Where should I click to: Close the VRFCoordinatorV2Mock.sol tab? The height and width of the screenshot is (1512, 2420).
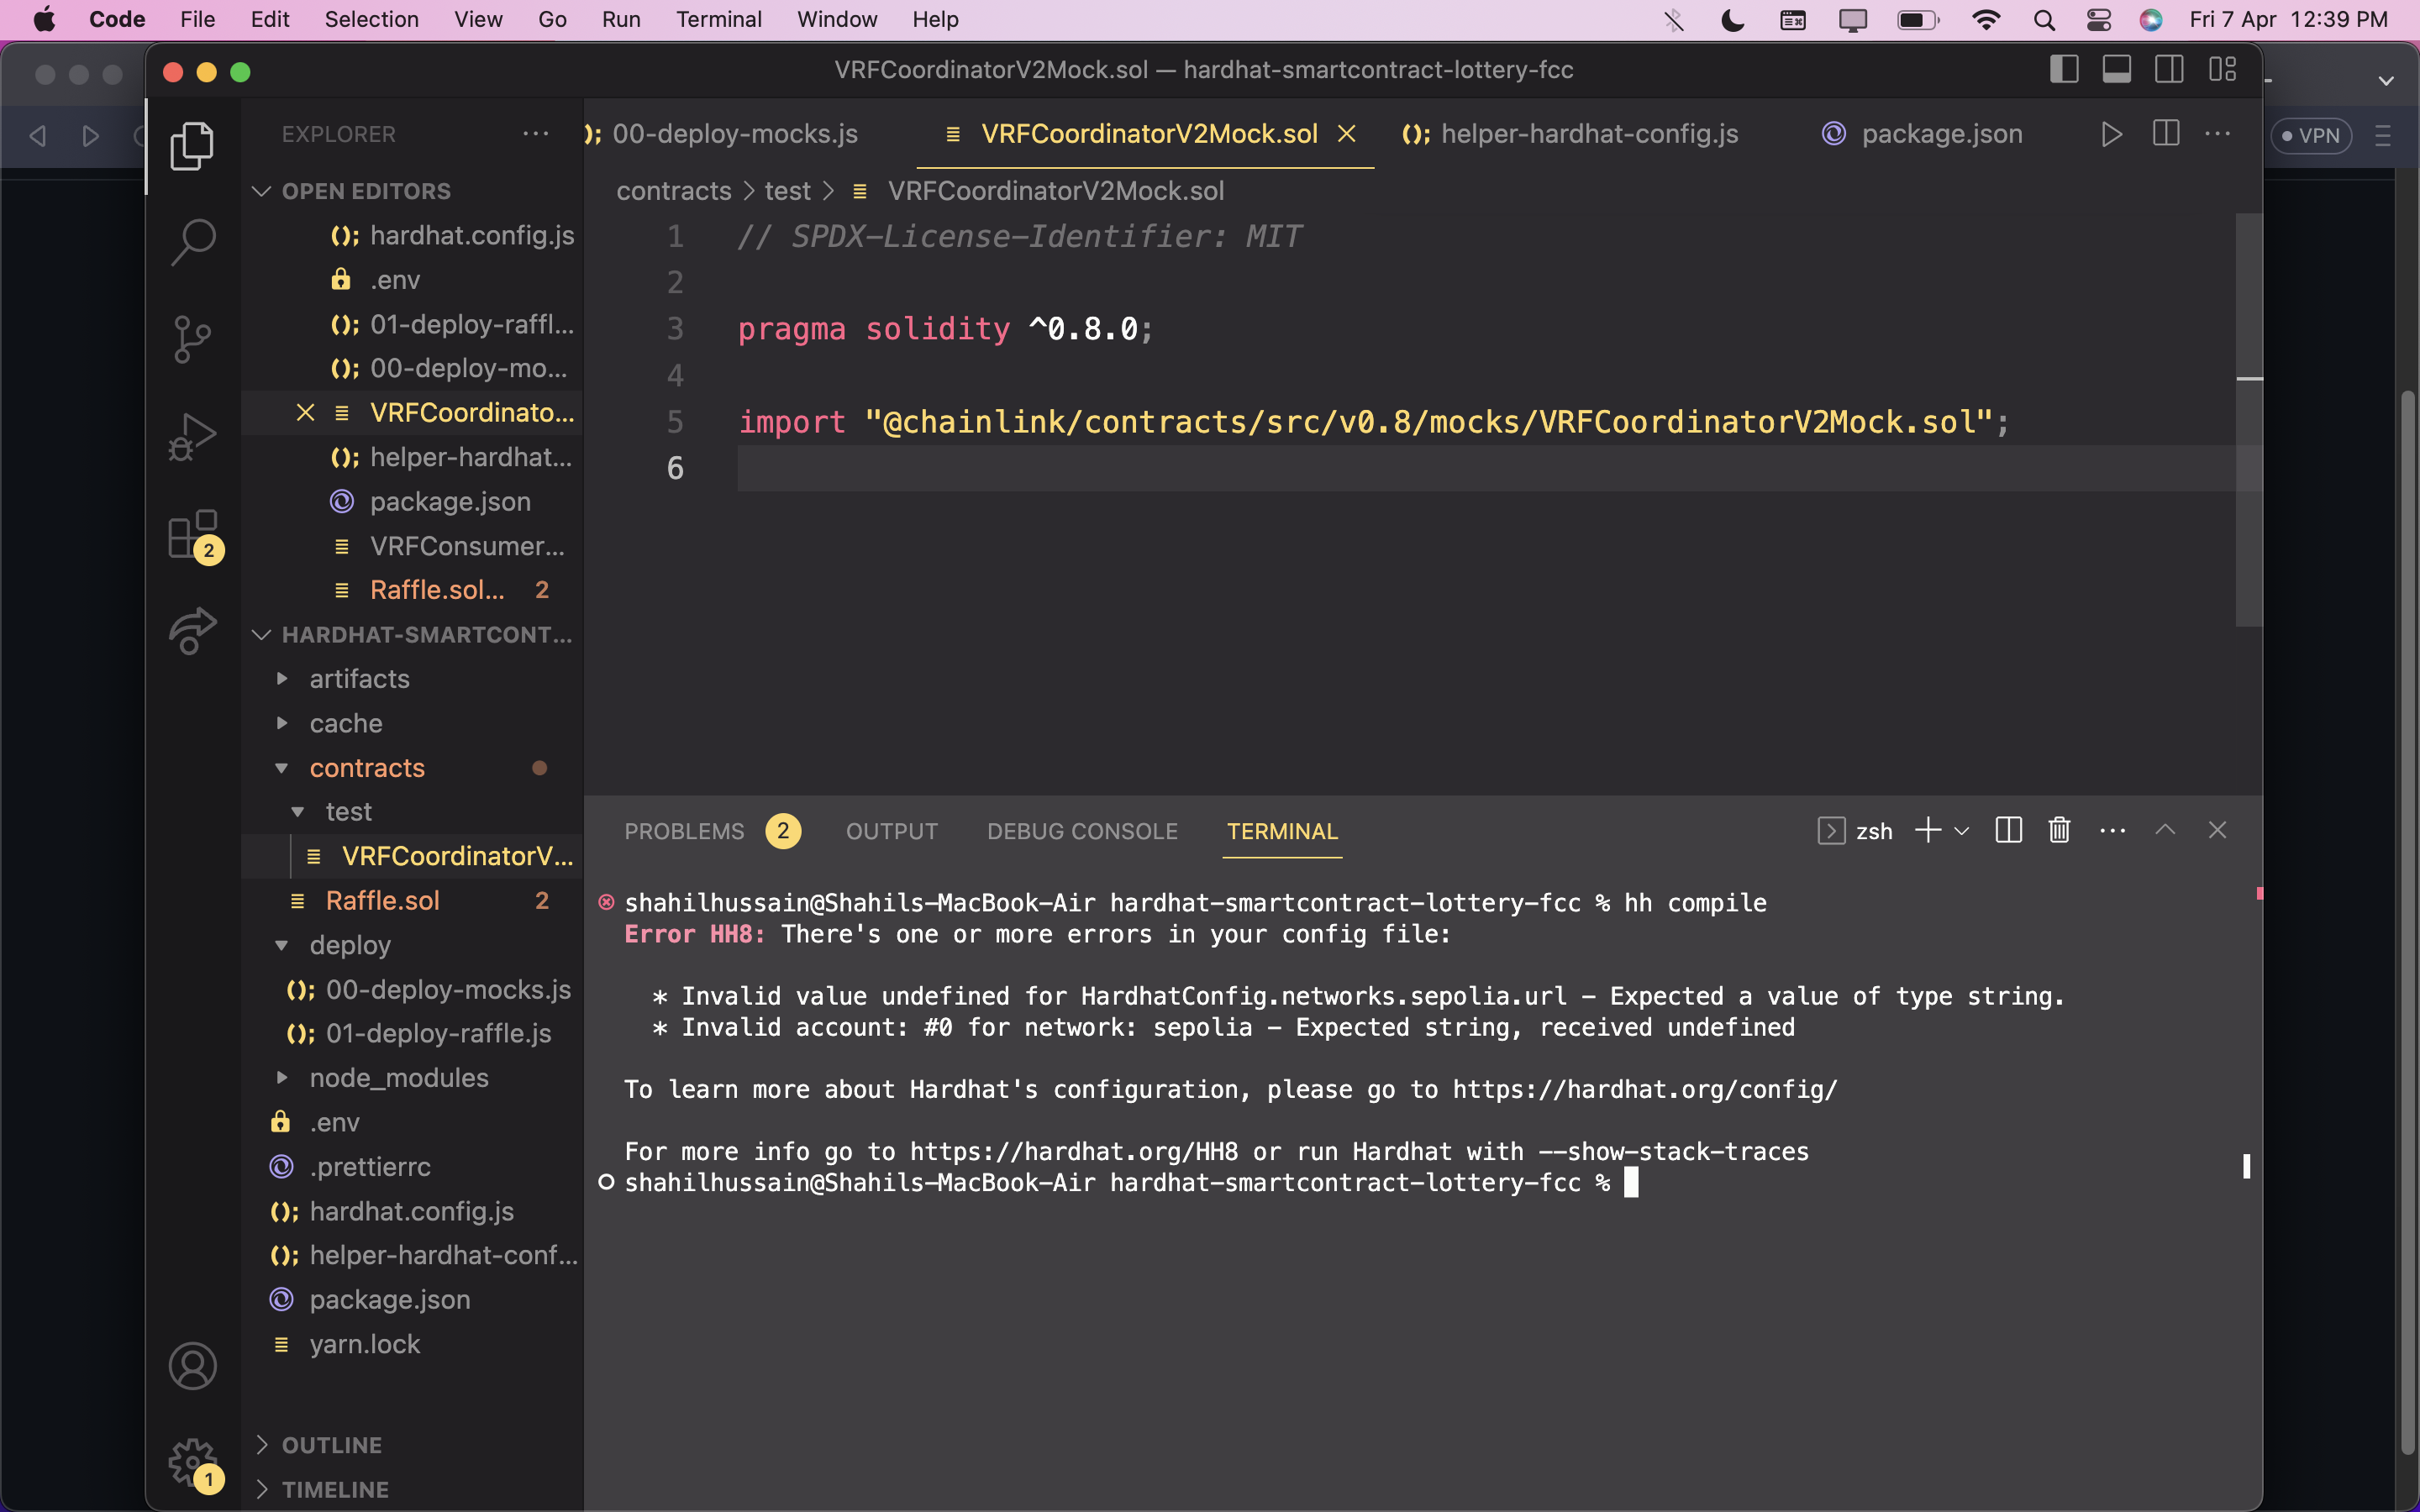[1347, 134]
